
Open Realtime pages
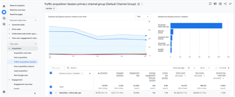(16, 14)
